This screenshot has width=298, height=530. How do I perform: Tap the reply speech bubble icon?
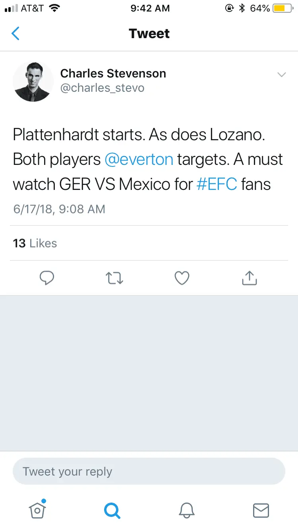pyautogui.click(x=47, y=278)
